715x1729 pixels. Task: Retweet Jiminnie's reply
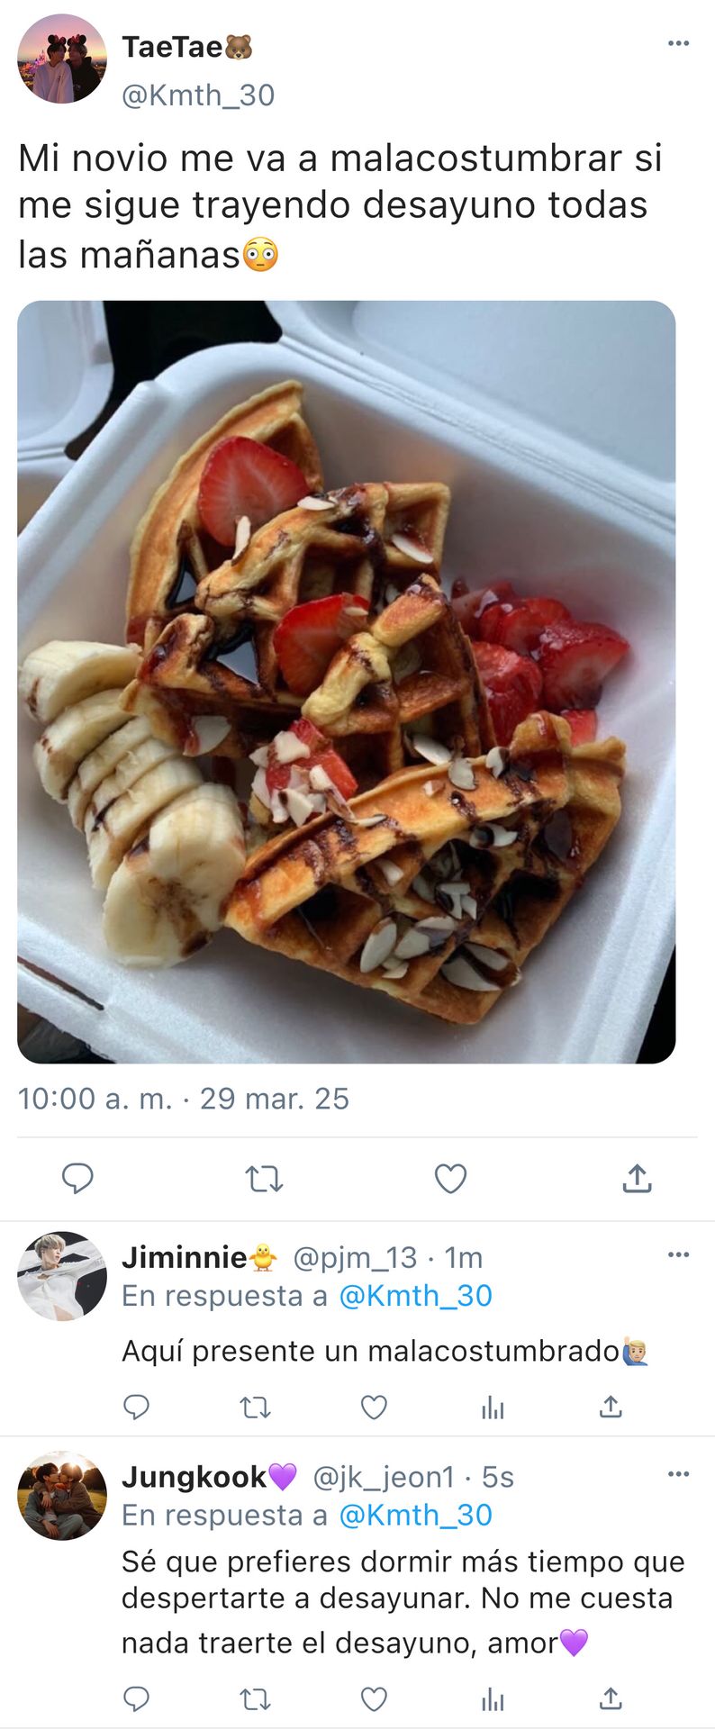coord(256,1407)
